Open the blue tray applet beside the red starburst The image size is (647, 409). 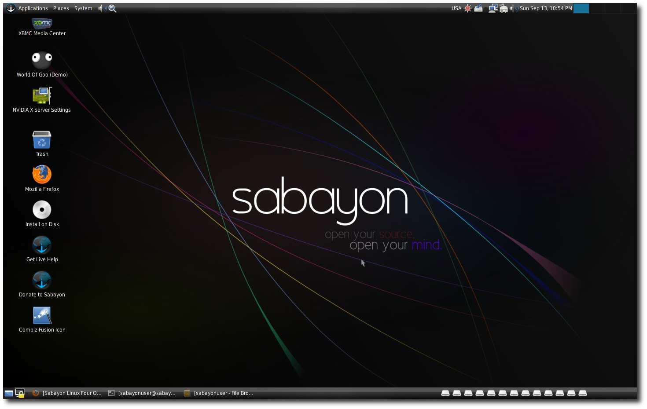tap(478, 8)
